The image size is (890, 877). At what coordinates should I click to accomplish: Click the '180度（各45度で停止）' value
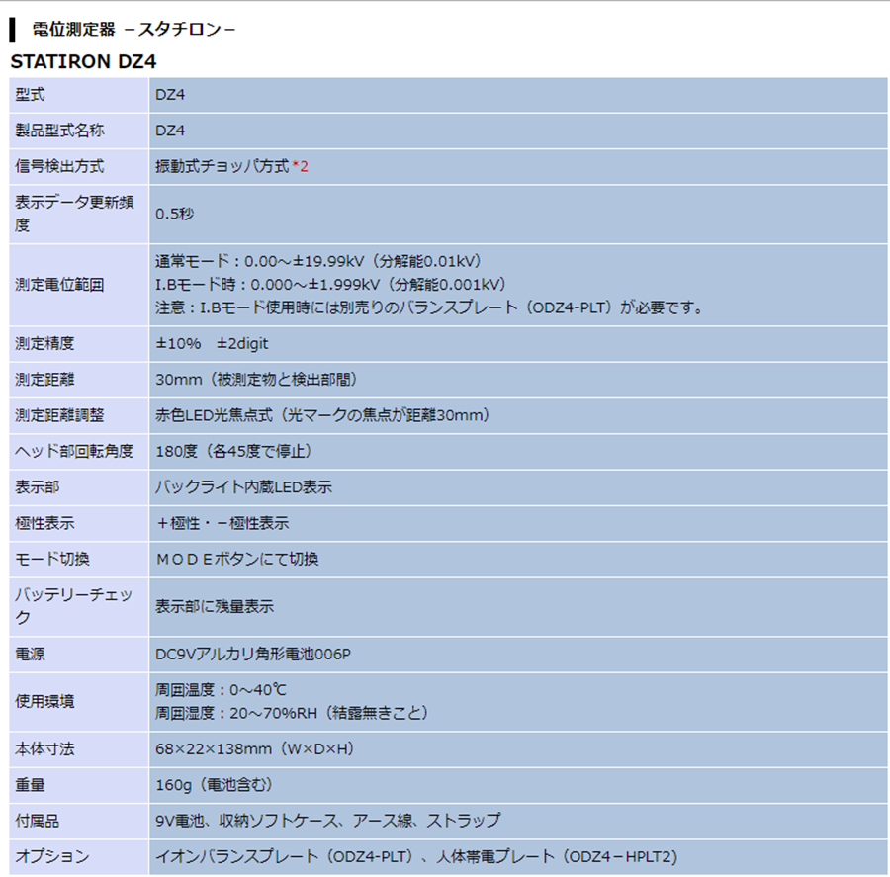coord(235,451)
